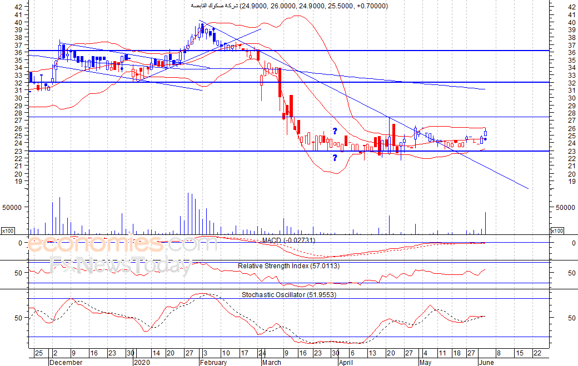
Task: Select the Relative Strength Index label
Action: 289,266
